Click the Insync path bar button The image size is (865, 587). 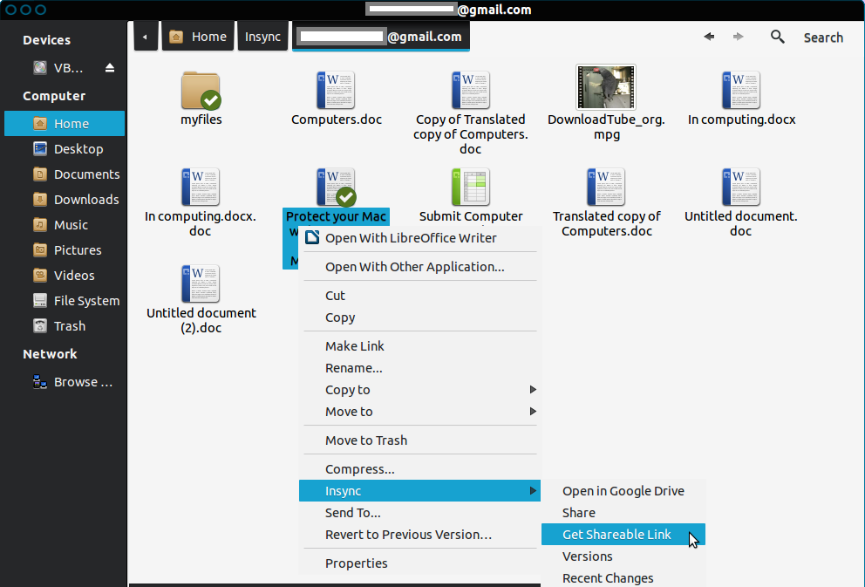coord(262,37)
